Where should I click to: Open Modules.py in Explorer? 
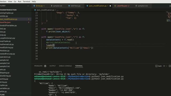pyautogui.click(x=16, y=51)
